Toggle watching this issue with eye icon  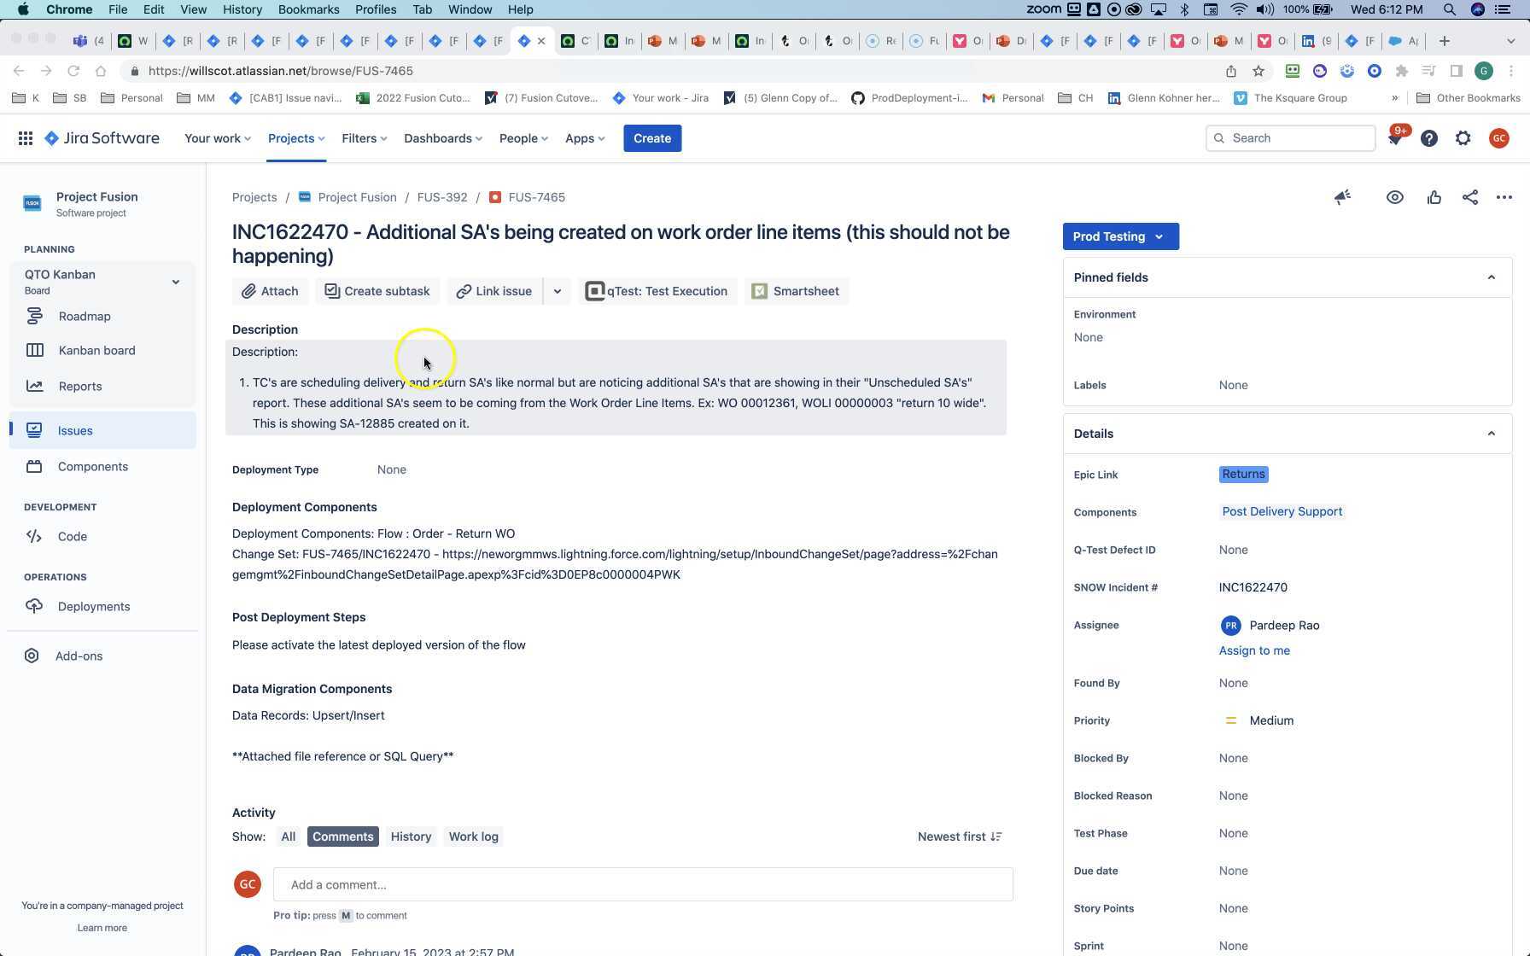pos(1394,197)
